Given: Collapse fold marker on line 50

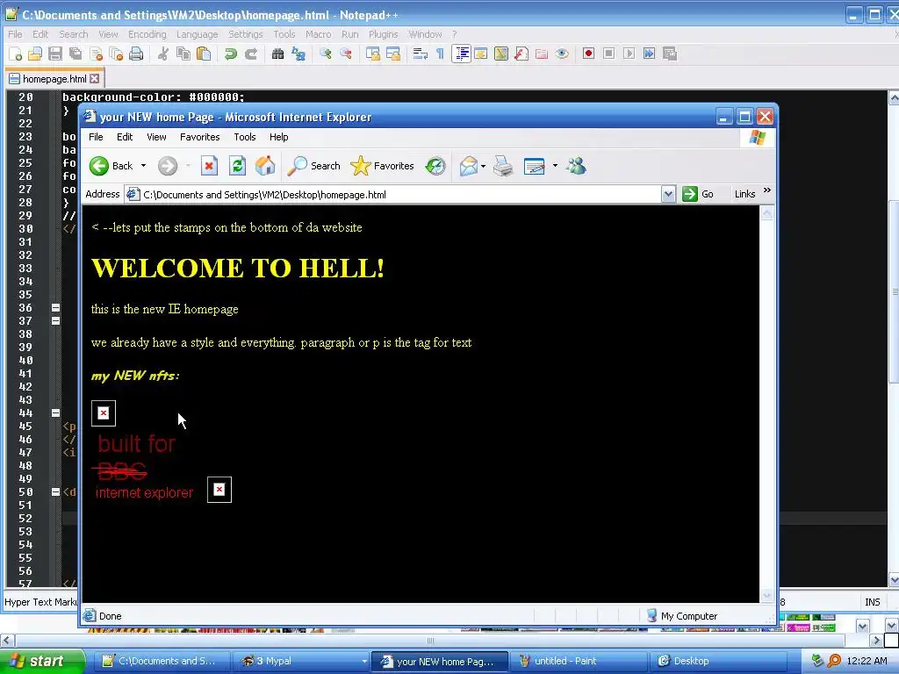Looking at the screenshot, I should pyautogui.click(x=55, y=491).
